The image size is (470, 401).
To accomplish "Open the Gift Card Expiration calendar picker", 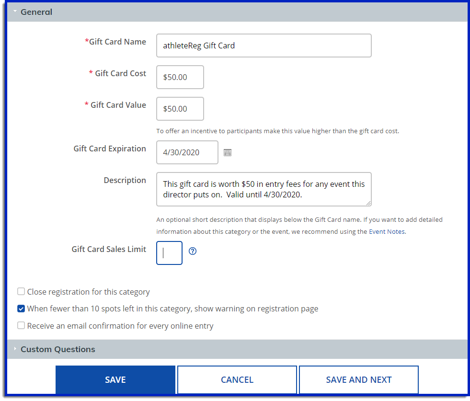I will (228, 152).
